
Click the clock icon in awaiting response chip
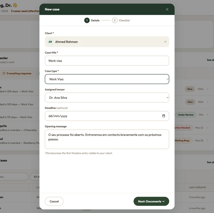[4, 73]
